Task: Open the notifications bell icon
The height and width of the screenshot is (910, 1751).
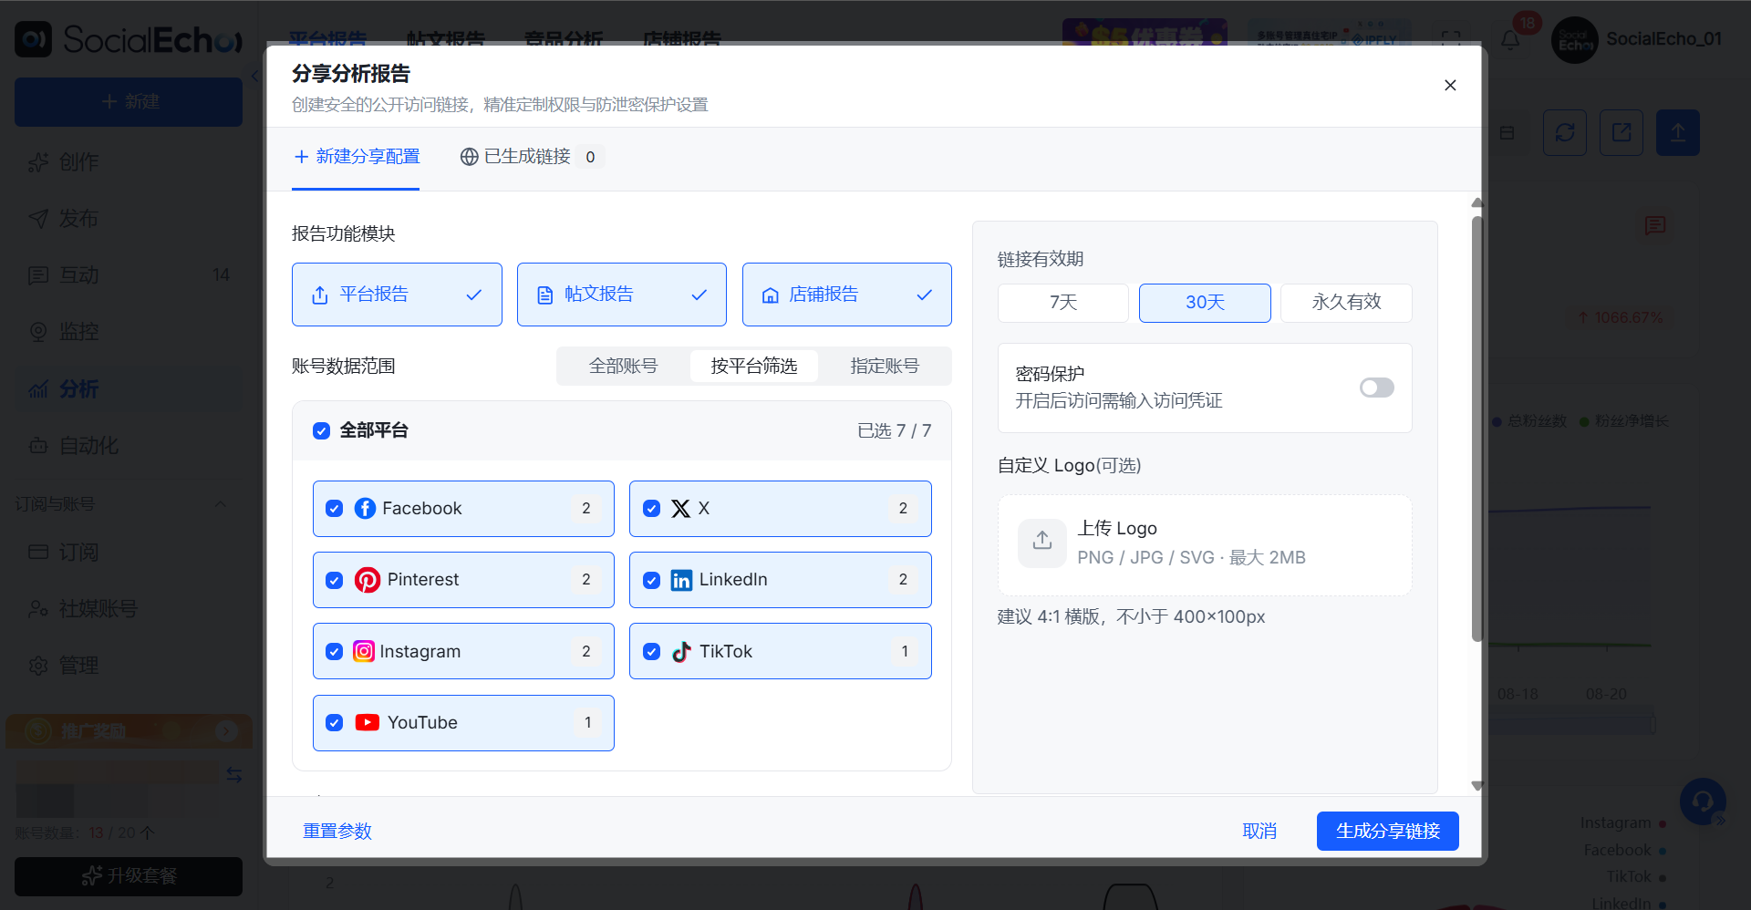Action: [x=1510, y=39]
